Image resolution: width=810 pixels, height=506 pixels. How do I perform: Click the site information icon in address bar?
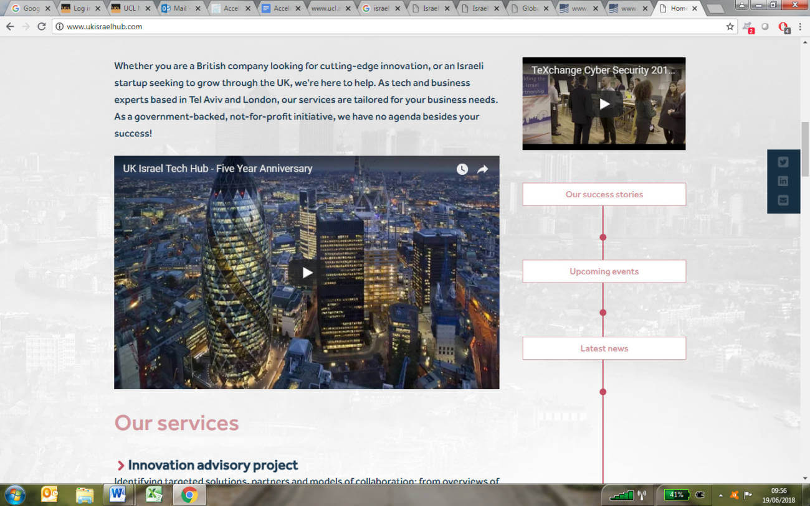tap(59, 27)
